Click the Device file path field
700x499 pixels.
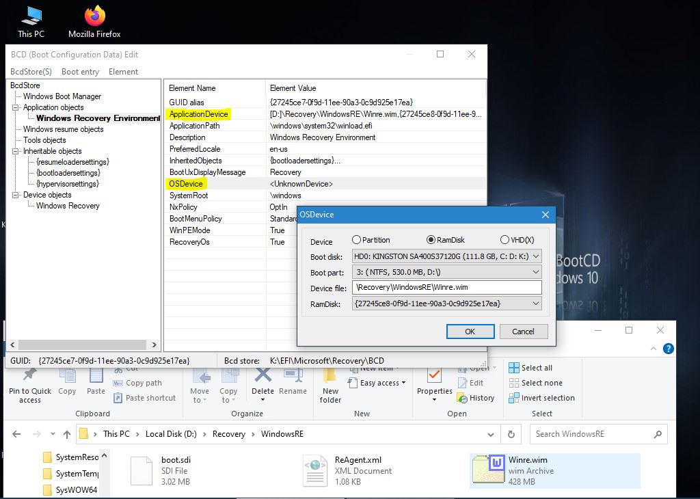point(447,288)
